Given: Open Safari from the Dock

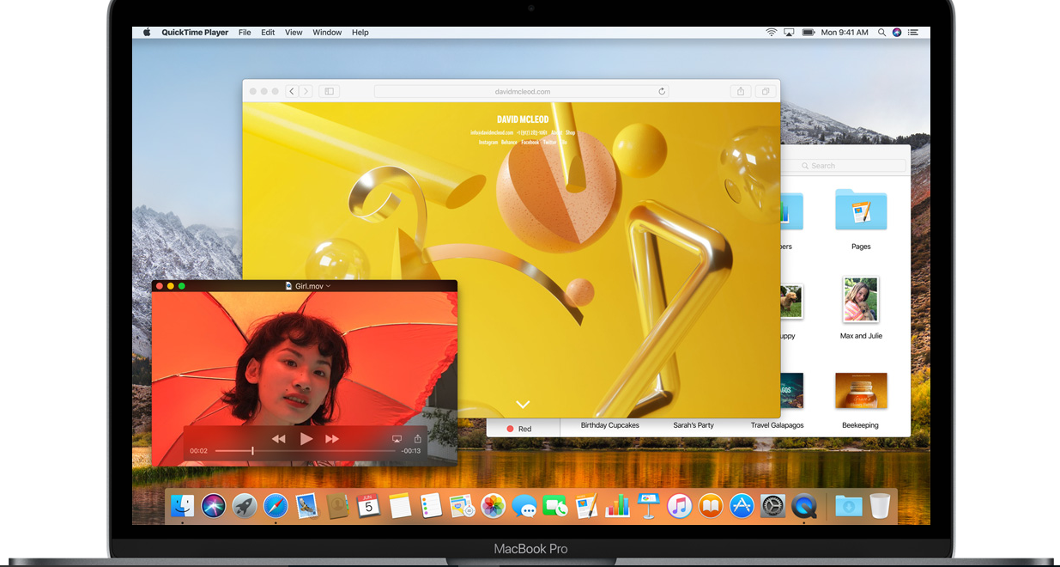Looking at the screenshot, I should click(276, 506).
